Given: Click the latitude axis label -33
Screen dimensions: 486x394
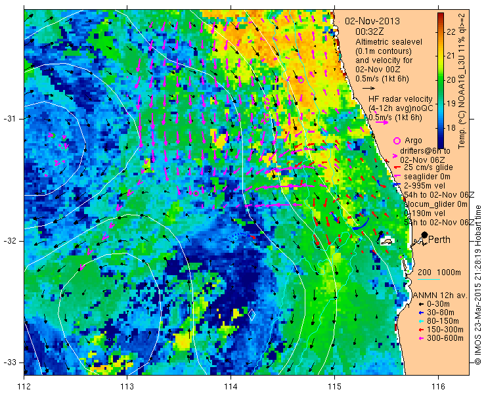Looking at the screenshot, I should click(9, 362).
